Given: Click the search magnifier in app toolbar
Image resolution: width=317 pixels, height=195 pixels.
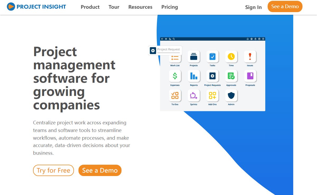Looking at the screenshot, I should pyautogui.click(x=174, y=39).
